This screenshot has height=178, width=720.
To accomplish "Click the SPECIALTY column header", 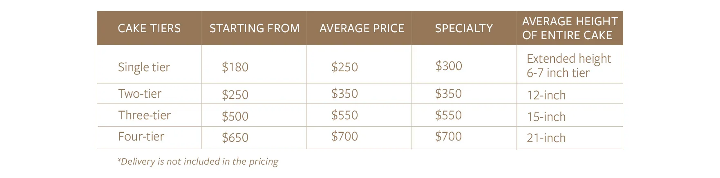I will [x=464, y=28].
